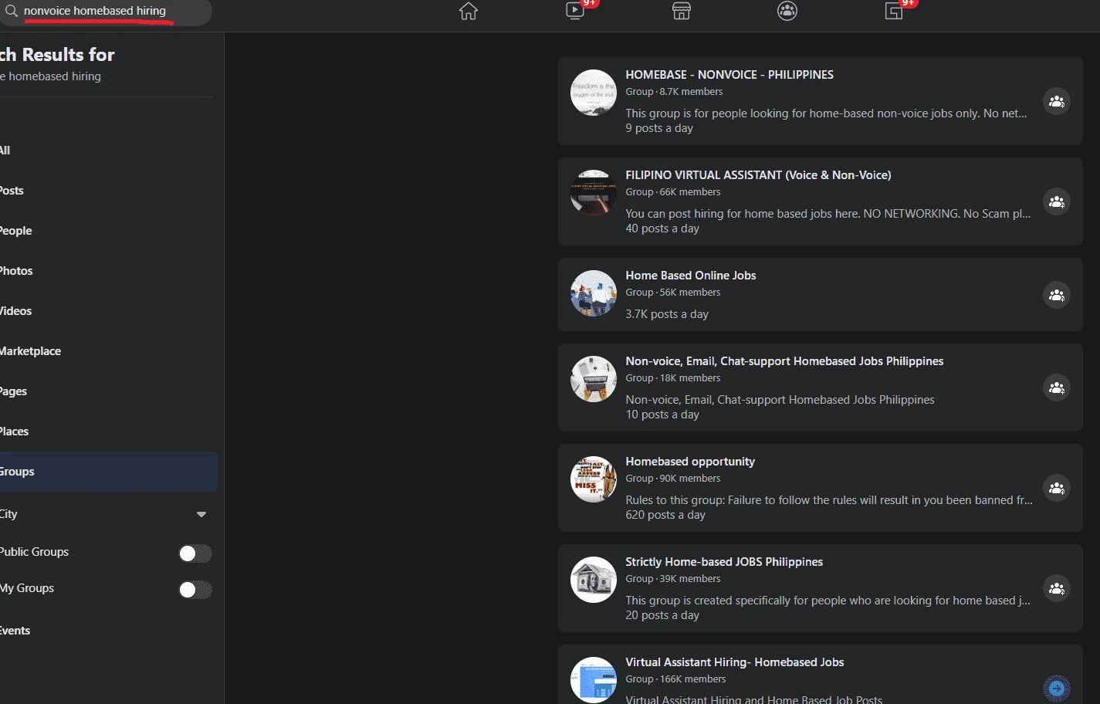
Task: Click the search magnifier icon
Action: click(11, 11)
